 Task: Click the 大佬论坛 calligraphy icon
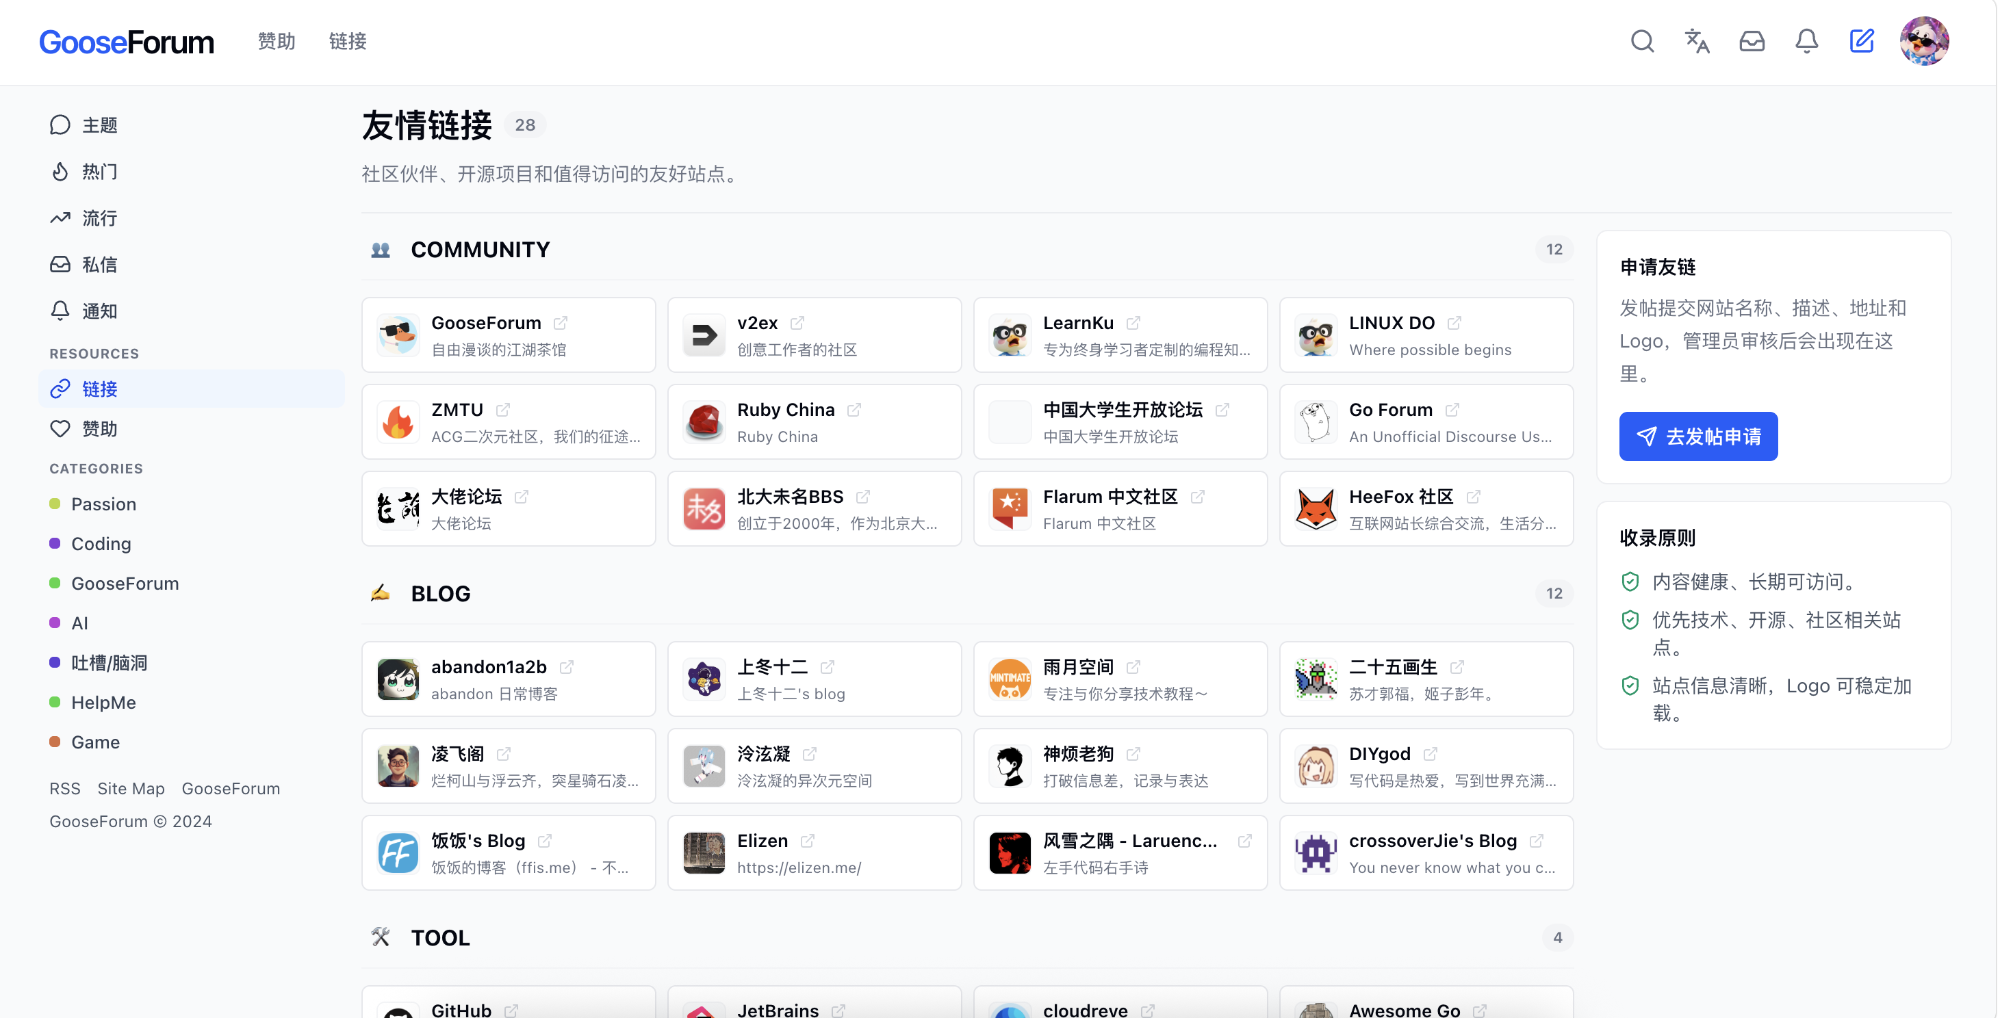coord(398,509)
